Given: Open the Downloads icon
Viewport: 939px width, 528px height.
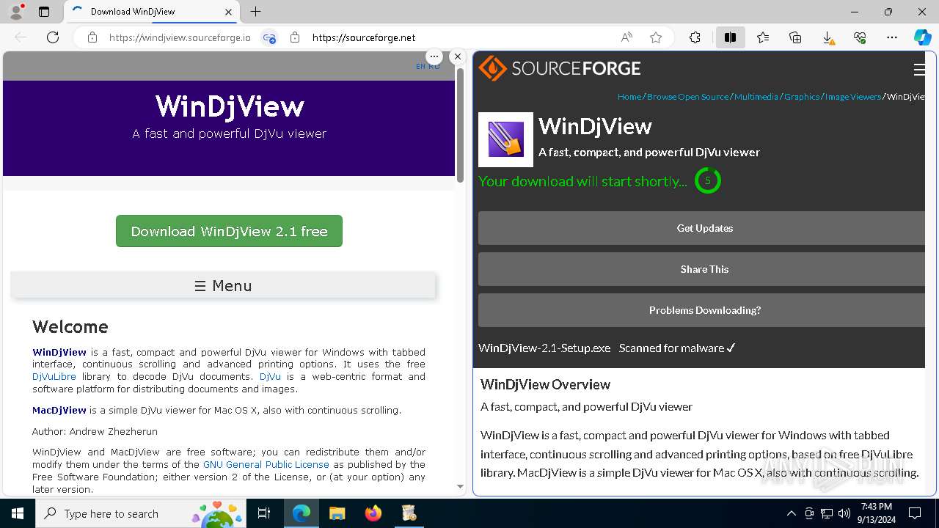Looking at the screenshot, I should coord(827,37).
